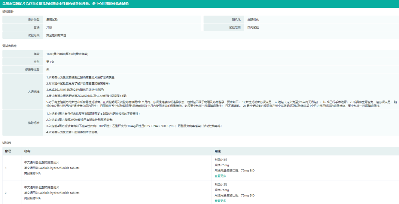Click the 用法 column header
This screenshot has height=204, width=399.
[217, 151]
